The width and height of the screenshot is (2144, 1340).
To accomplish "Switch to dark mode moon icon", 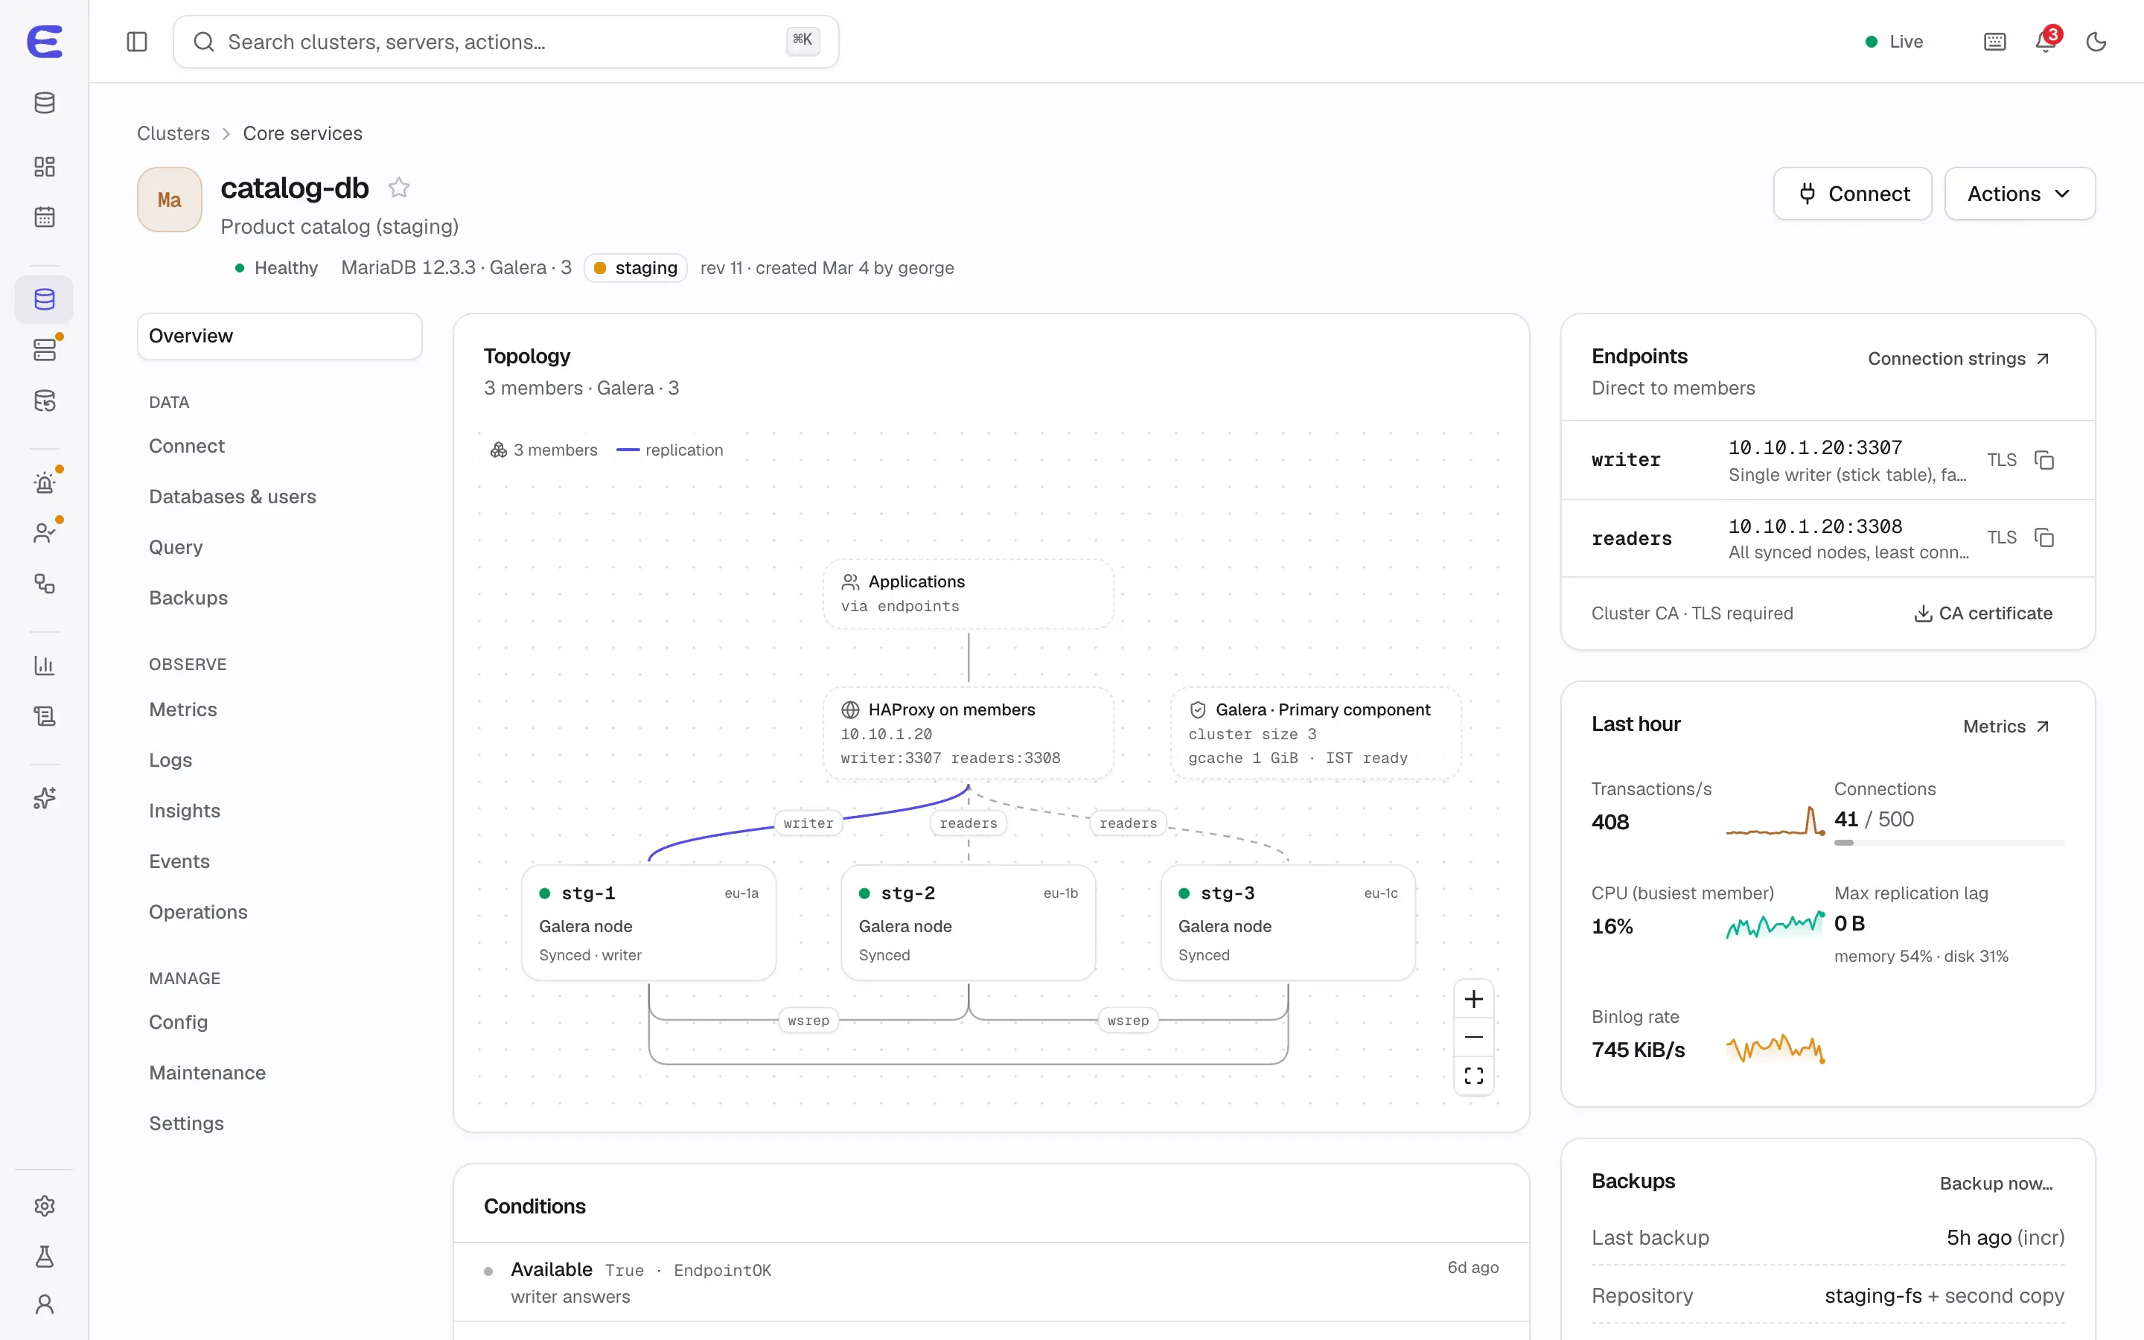I will pos(2096,42).
